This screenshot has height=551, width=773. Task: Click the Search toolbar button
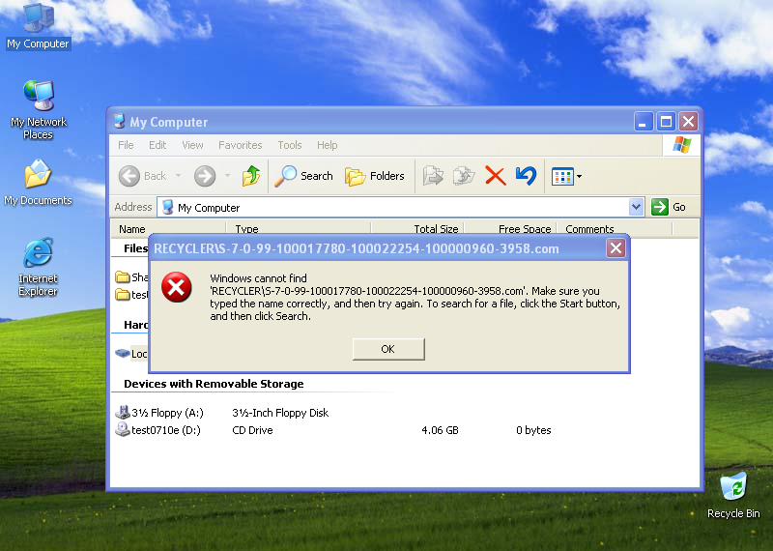304,176
